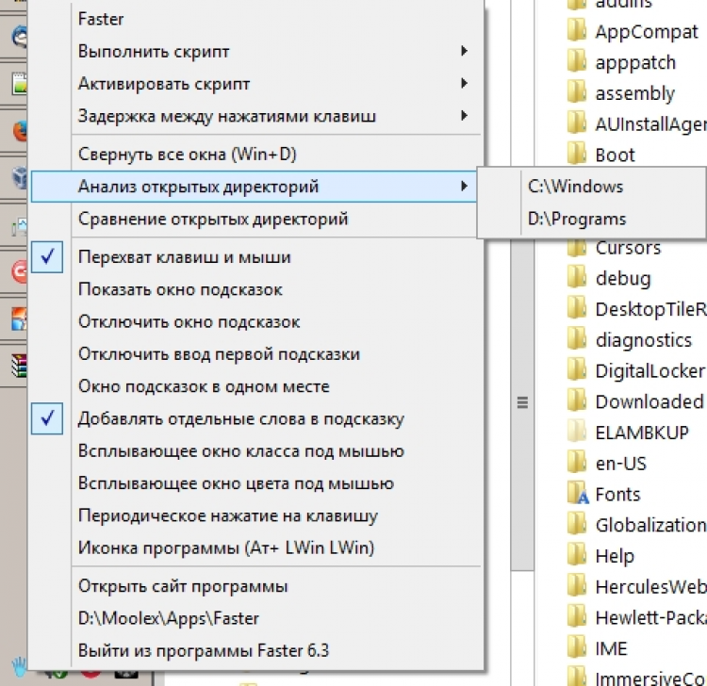Open the HerculesWeb folder icon
Screen dimensions: 707x686
577,586
